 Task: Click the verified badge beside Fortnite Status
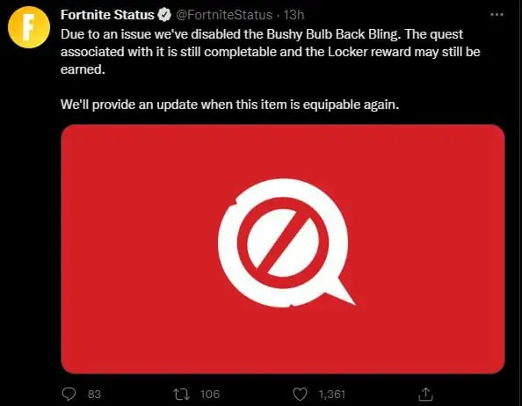tap(164, 15)
